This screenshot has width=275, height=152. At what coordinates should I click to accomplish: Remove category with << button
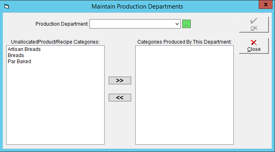(x=120, y=98)
